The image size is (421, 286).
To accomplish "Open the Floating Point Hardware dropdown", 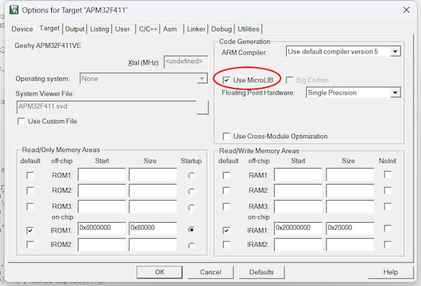I will [353, 93].
